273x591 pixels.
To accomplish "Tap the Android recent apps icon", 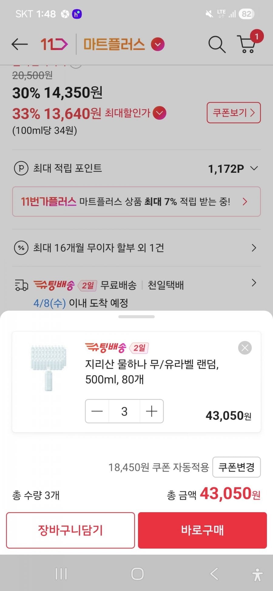I will 61,574.
